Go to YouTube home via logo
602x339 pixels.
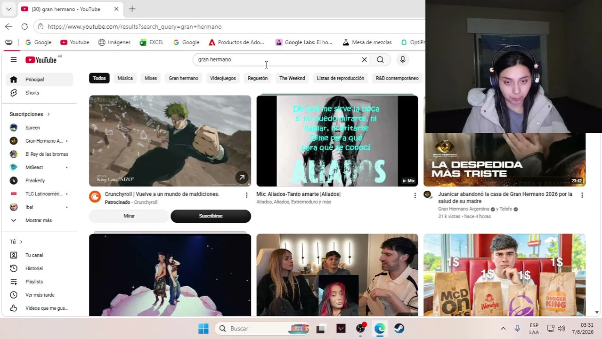41,60
